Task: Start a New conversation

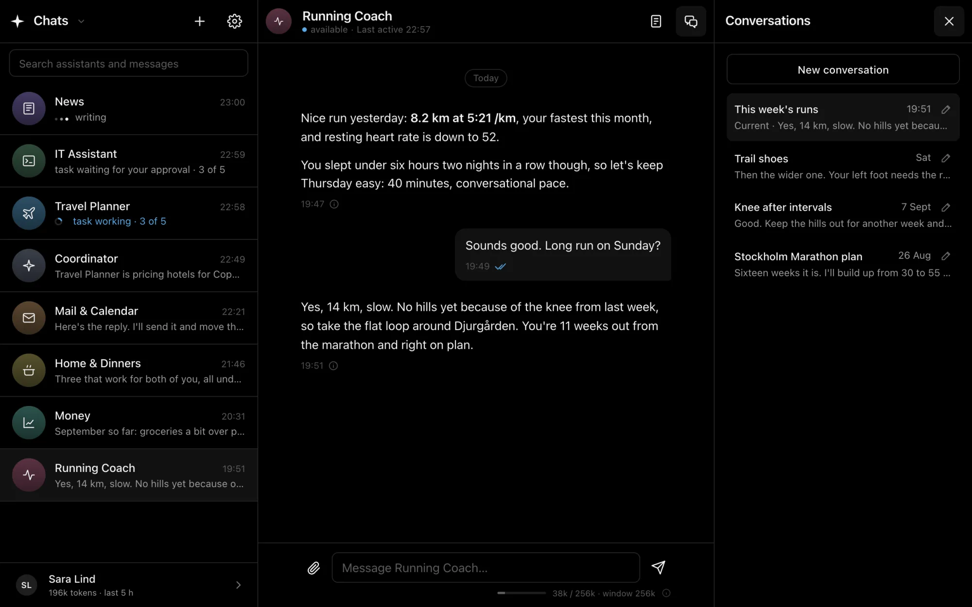Action: point(843,69)
